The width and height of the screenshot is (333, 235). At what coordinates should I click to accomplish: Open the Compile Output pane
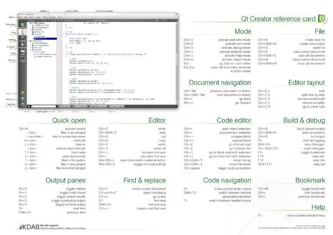(117, 106)
